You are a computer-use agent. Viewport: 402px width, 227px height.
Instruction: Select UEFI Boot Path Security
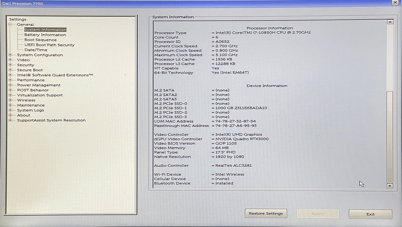[x=49, y=45]
